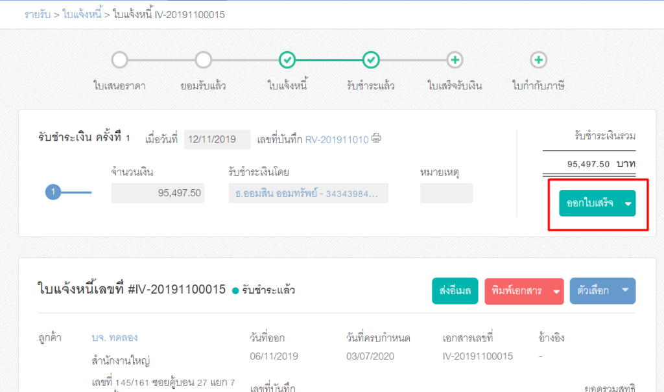Click the ส่งอีเมล button

coord(455,290)
